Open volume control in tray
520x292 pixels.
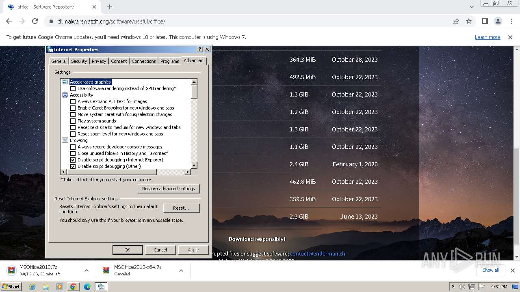pos(462,287)
